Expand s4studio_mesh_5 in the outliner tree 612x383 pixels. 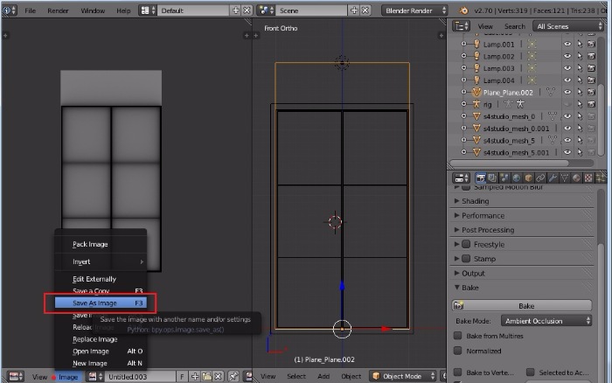click(463, 140)
